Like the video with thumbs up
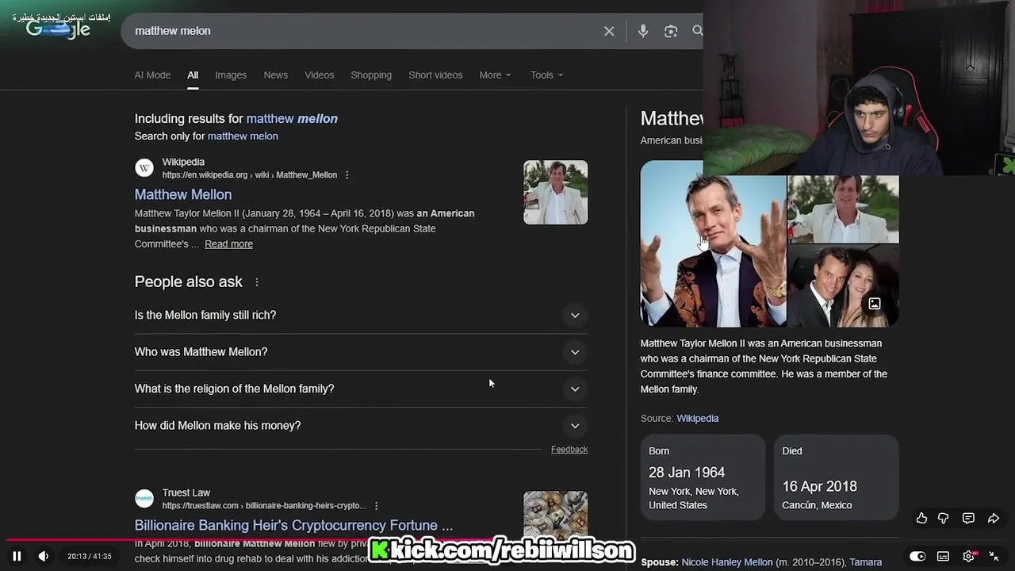The image size is (1015, 571). point(921,518)
